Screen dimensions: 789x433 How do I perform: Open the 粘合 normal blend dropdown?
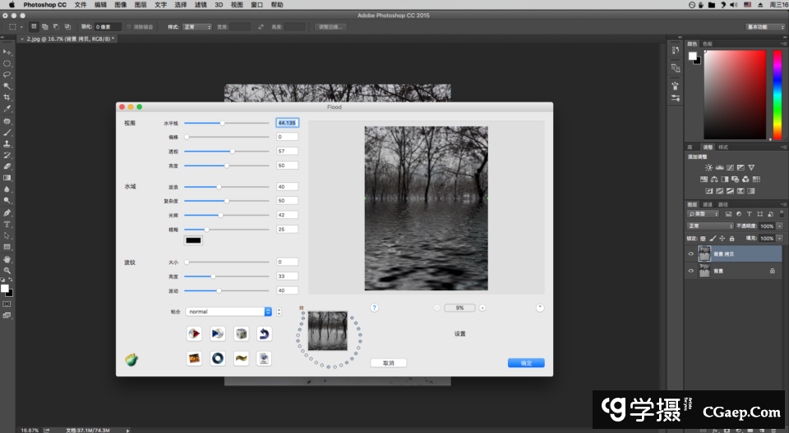tap(229, 312)
